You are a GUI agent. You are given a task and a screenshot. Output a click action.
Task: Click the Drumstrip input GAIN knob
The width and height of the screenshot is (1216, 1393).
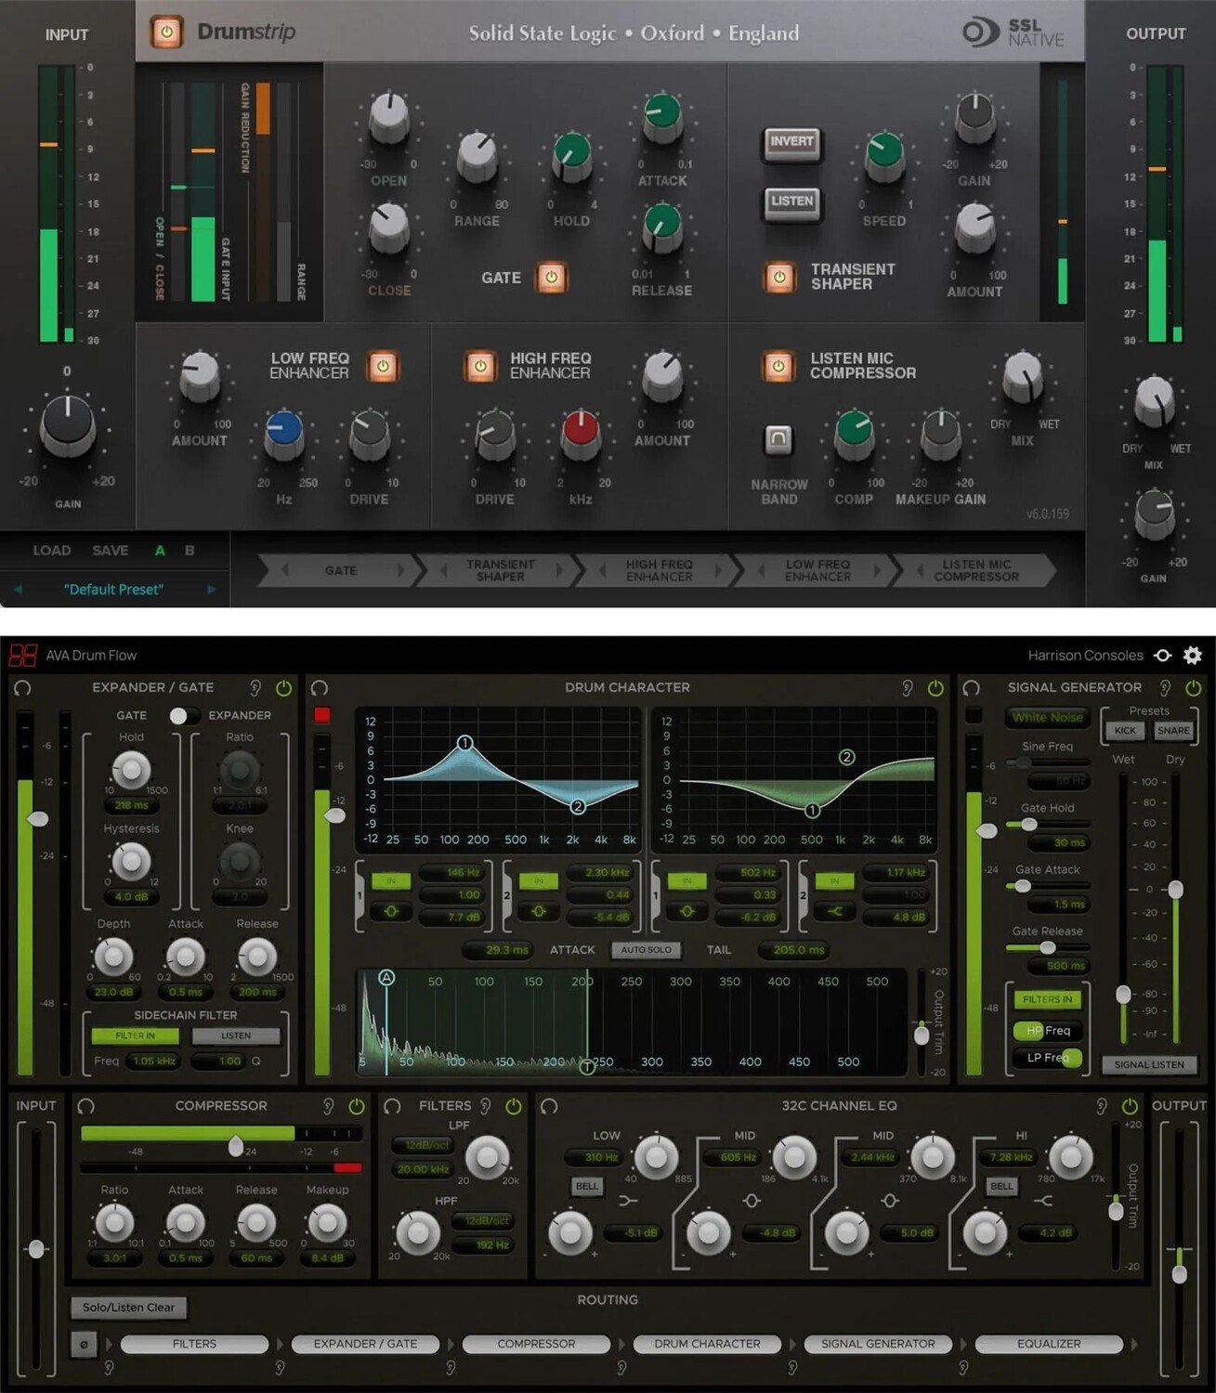coord(67,425)
